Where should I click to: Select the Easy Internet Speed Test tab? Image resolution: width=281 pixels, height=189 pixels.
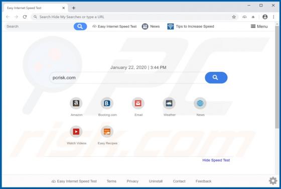(36, 8)
